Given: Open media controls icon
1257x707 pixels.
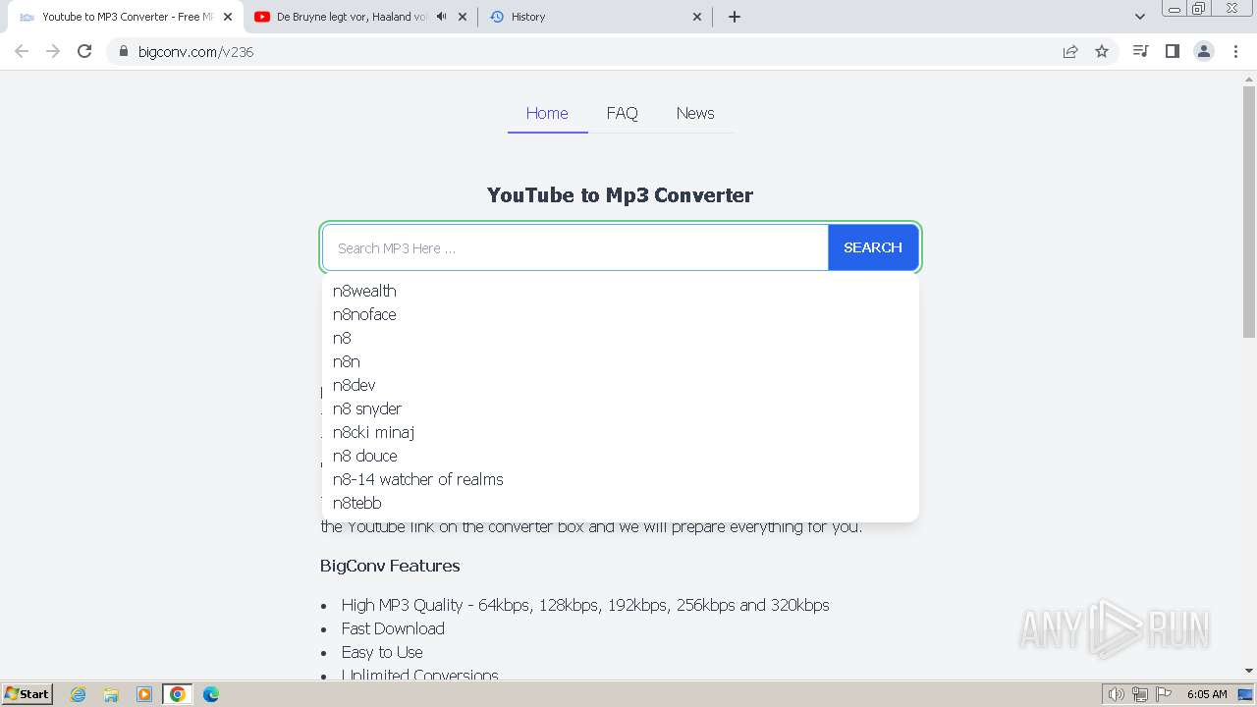Looking at the screenshot, I should 1140,51.
